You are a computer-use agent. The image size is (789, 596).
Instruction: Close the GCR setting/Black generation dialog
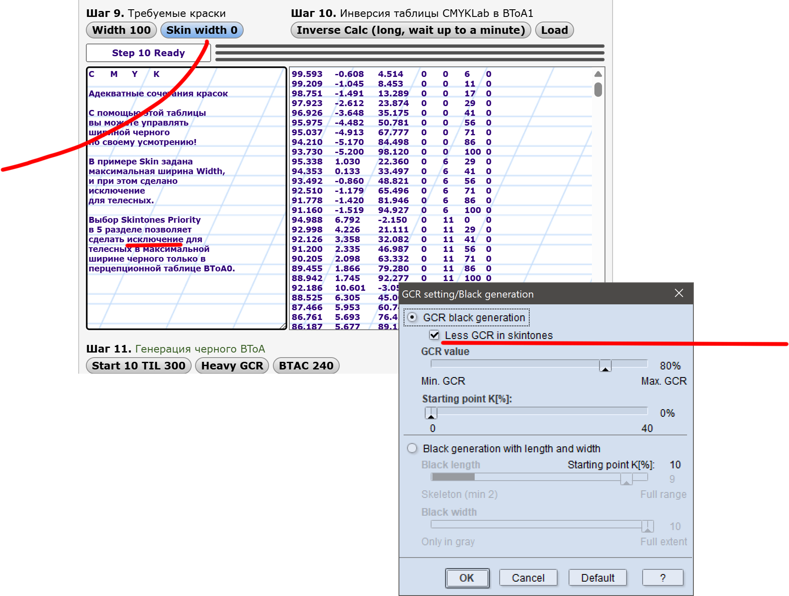click(679, 293)
